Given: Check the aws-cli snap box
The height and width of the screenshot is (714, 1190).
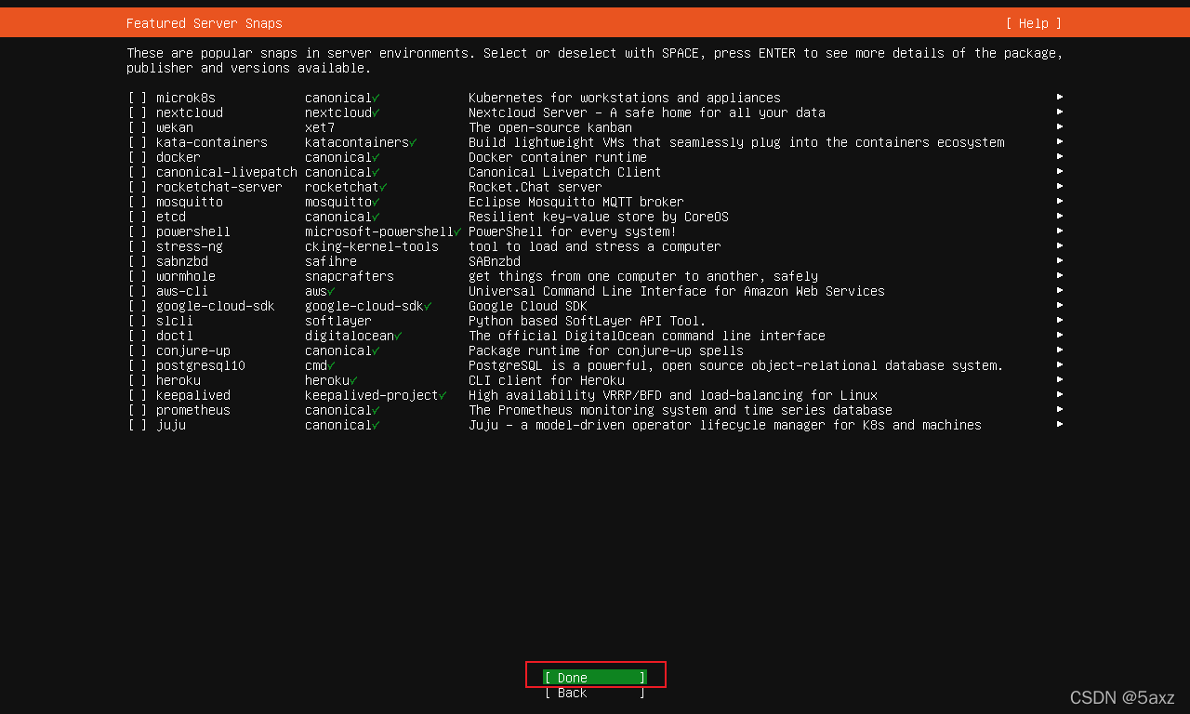Looking at the screenshot, I should point(138,291).
